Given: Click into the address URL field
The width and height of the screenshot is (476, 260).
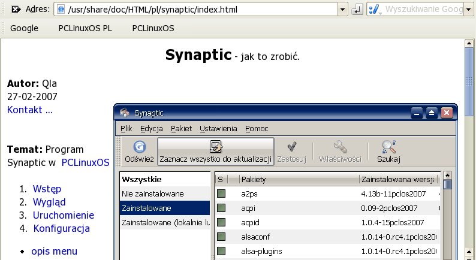Looking at the screenshot, I should tap(200, 10).
